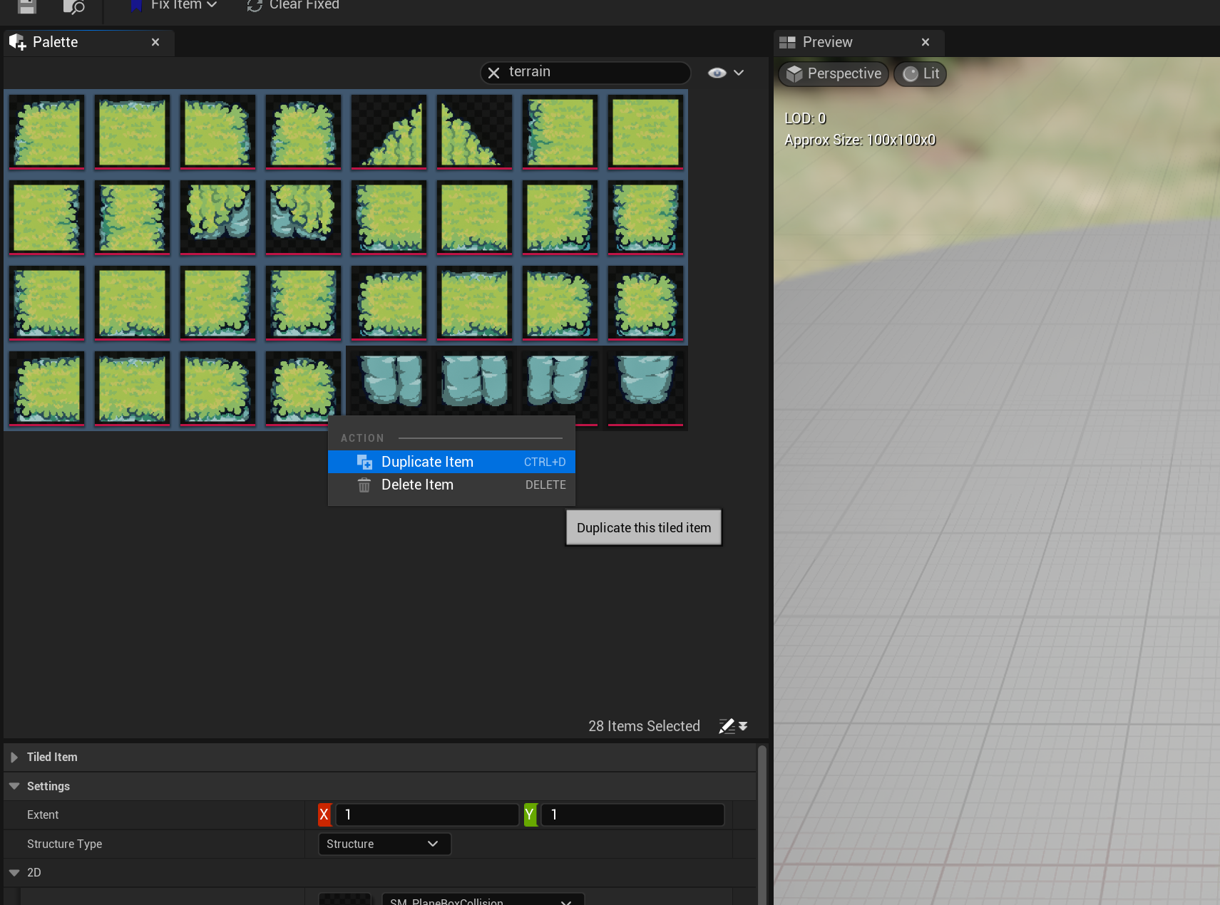This screenshot has height=905, width=1220.
Task: Click the edit pencil icon near selection count
Action: click(x=727, y=726)
